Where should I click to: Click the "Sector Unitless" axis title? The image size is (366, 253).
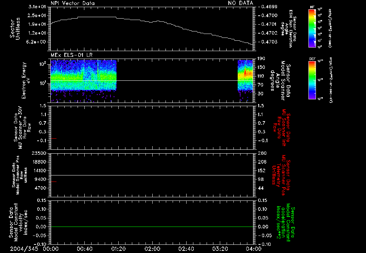tap(15, 29)
